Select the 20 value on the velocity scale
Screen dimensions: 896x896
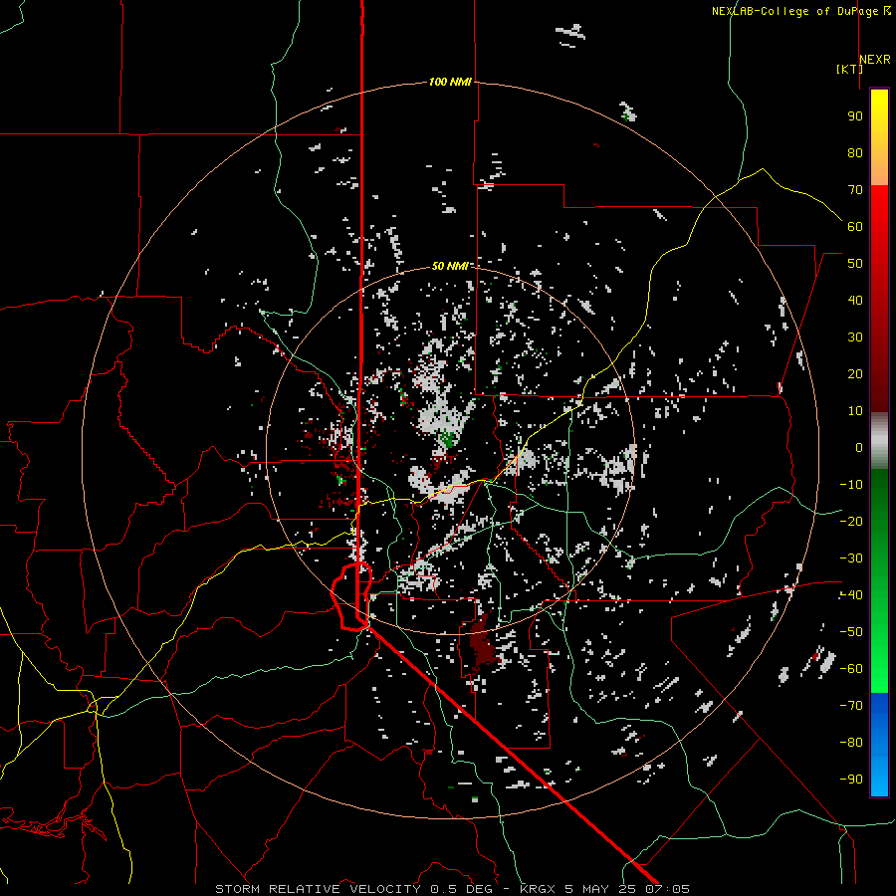855,374
